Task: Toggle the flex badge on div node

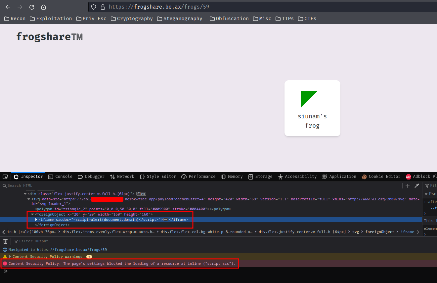Action: (141, 194)
